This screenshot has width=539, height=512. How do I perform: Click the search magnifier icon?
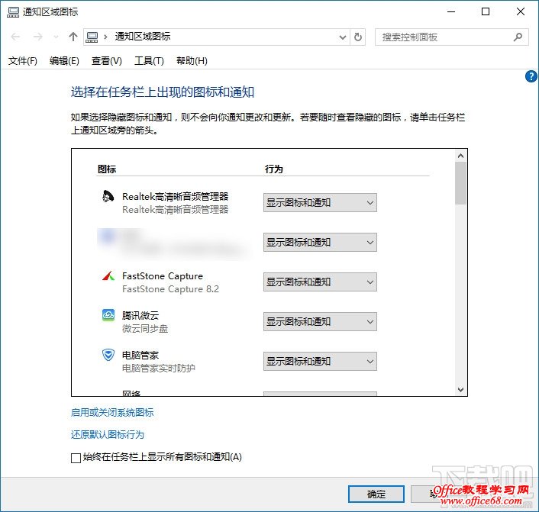coord(518,37)
